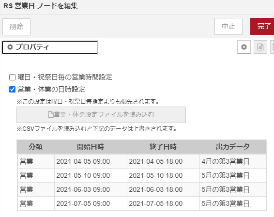Select end cell 2021-07-05 18:00
274x217 pixels.
click(163, 203)
